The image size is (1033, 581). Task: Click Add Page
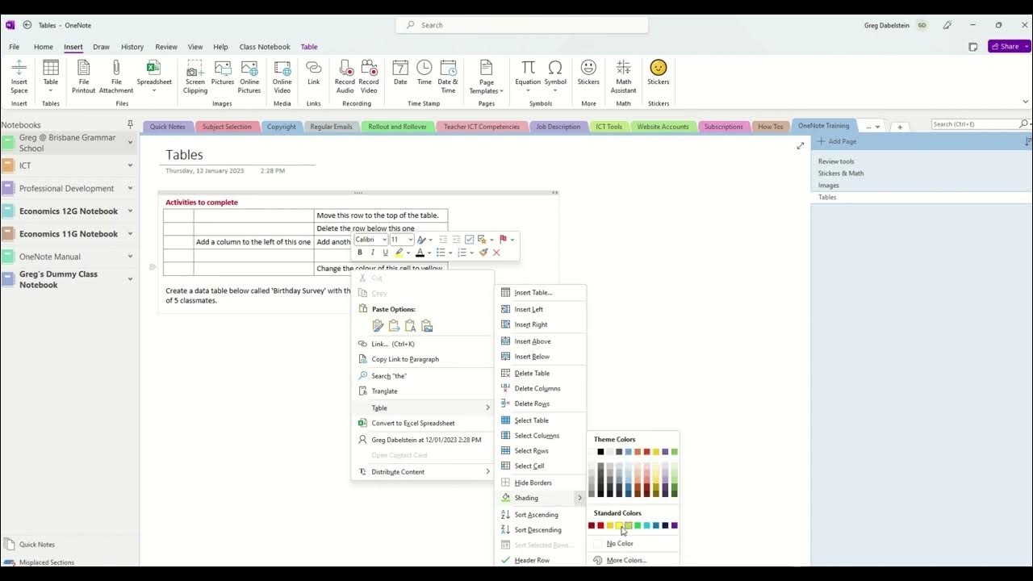pyautogui.click(x=838, y=141)
